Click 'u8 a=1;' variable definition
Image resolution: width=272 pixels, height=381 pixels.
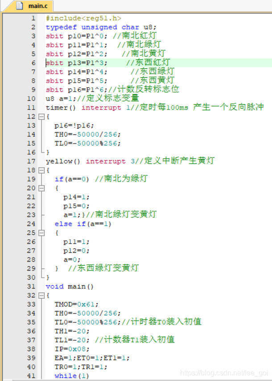pyautogui.click(x=61, y=99)
